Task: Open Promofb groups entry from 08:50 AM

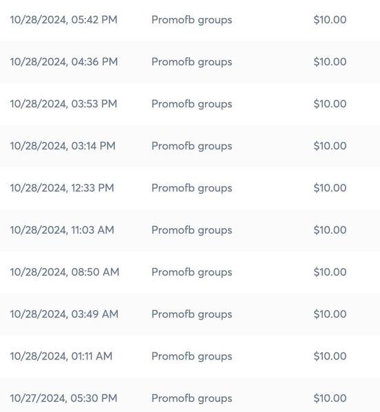Action: (x=191, y=272)
